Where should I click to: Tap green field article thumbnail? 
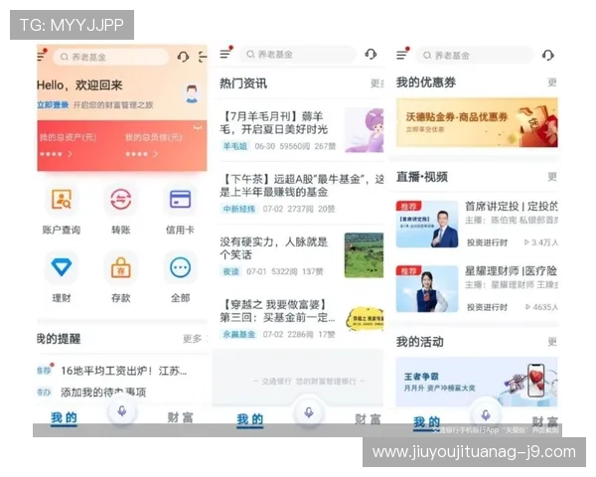pos(365,255)
